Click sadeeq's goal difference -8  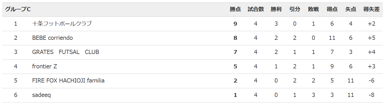point(371,95)
